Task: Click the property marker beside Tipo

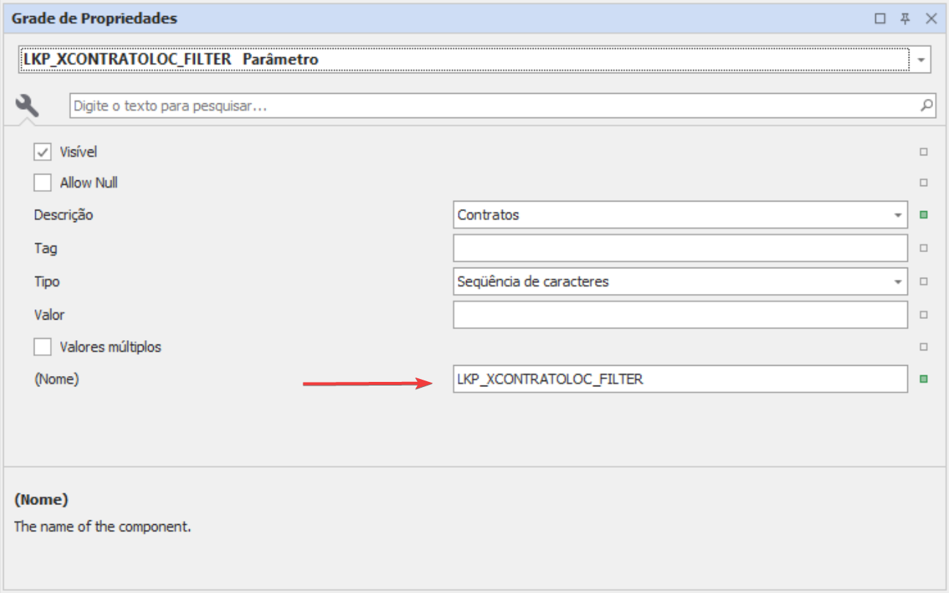Action: coord(923,281)
